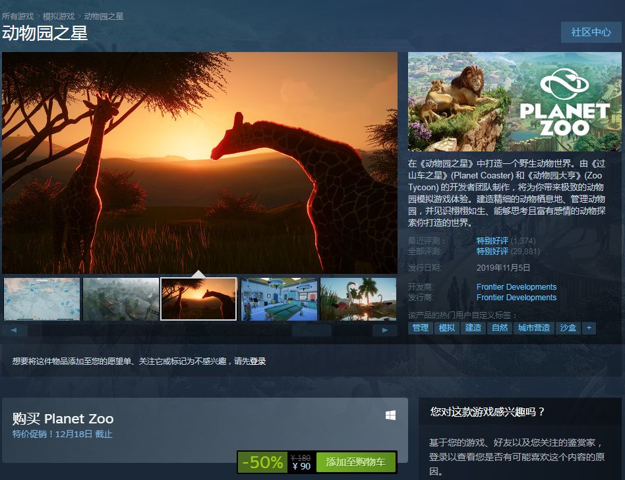Click the -50% discount badge
Viewport: 625px width, 480px height.
click(262, 462)
